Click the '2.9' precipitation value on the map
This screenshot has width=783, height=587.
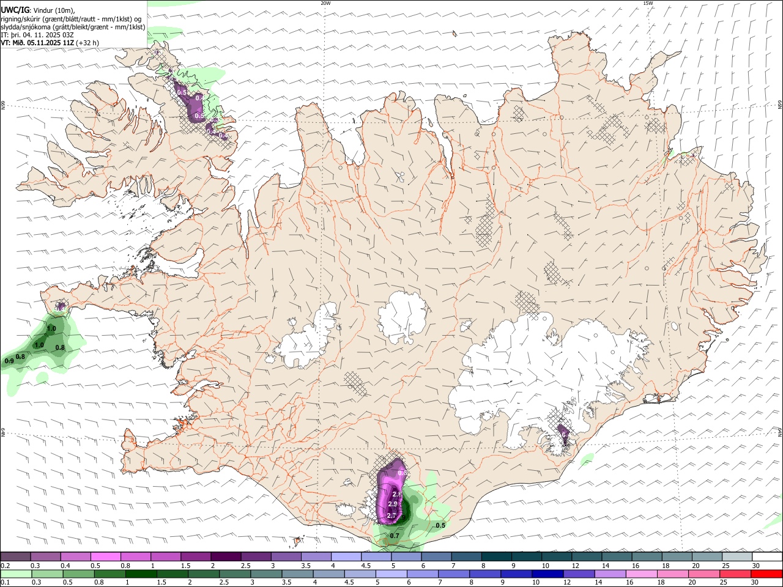point(393,504)
